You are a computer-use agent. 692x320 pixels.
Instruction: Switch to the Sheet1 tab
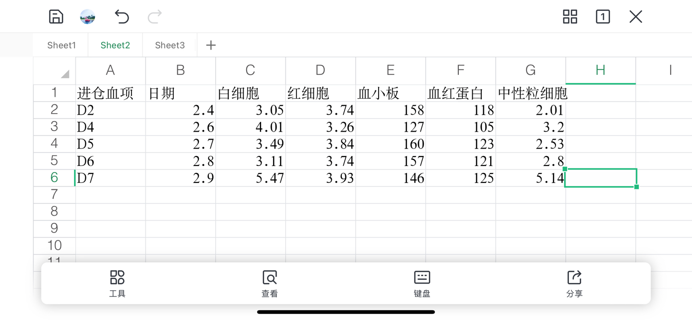[x=61, y=45]
